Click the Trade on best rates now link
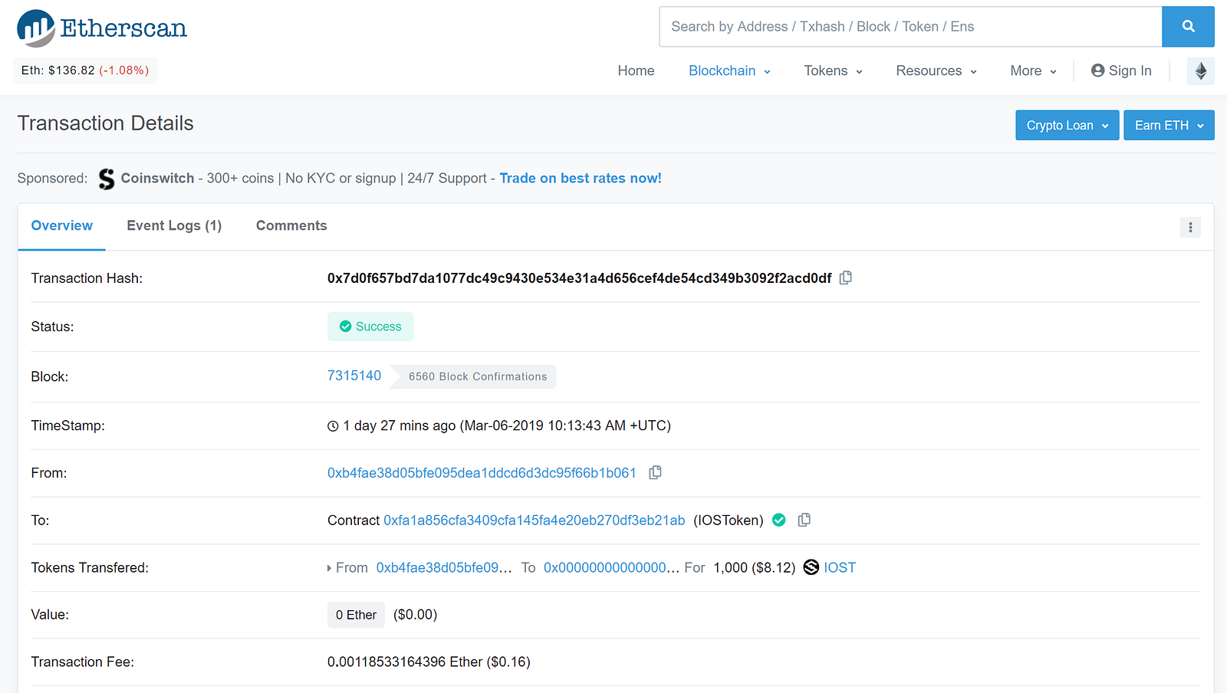The width and height of the screenshot is (1227, 693). coord(581,178)
